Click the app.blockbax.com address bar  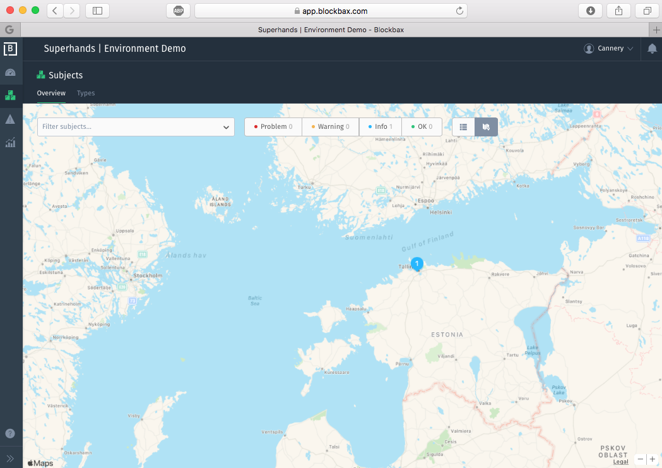coord(331,11)
